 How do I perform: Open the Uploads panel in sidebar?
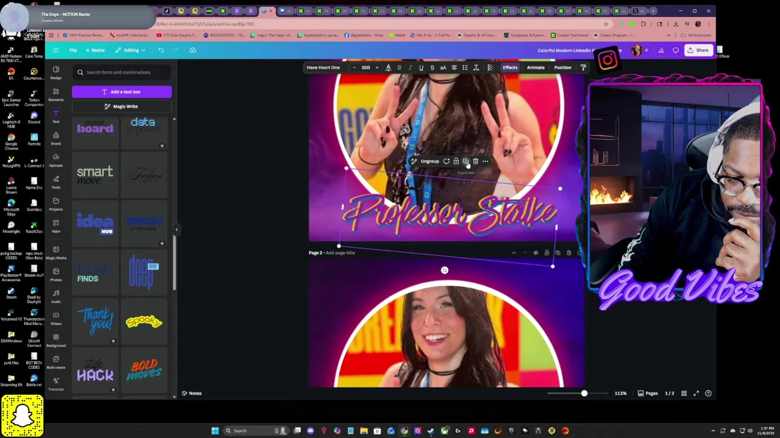point(56,160)
